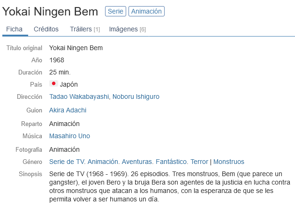Viewport: 295px width, 215px height.
Task: Open director Tadao Wakabayashi link
Action: [79, 96]
